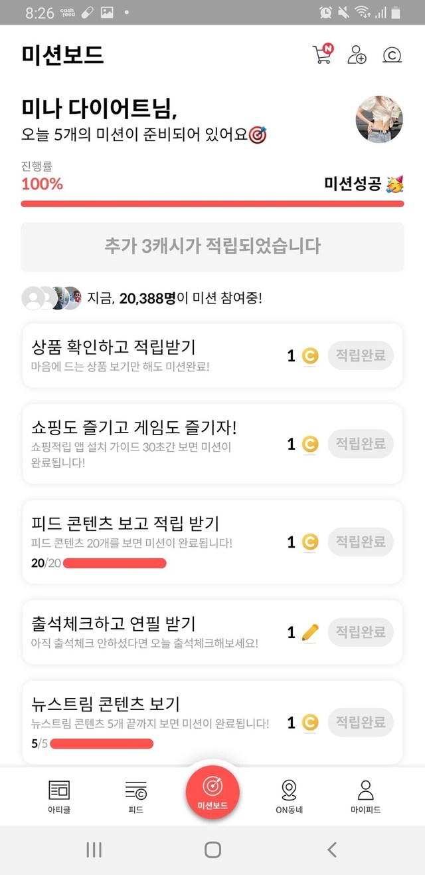This screenshot has width=425, height=875.
Task: Open the ON동네 location tab
Action: pyautogui.click(x=289, y=796)
